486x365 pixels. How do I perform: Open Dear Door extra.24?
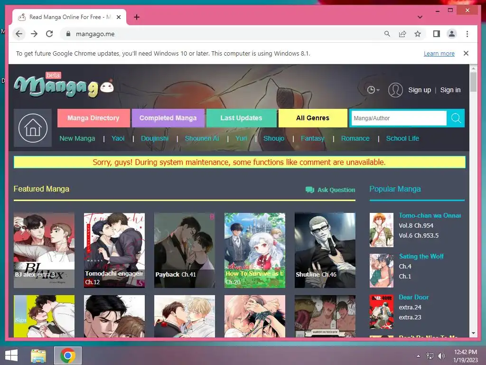(x=410, y=307)
